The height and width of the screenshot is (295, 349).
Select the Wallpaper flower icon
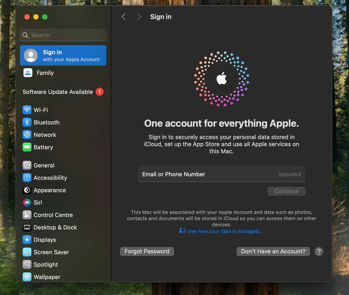(27, 277)
